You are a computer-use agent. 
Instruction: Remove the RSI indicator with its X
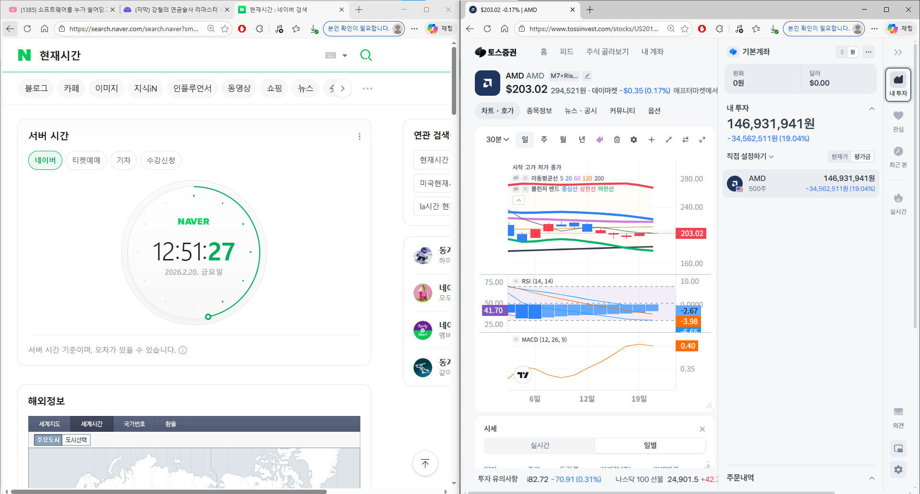coord(516,281)
